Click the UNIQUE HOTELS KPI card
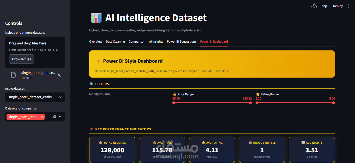Screen dimensions: 355x163 [262, 150]
